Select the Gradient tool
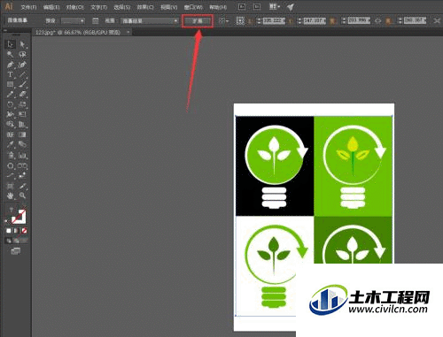Screen dimensions: 443x337 pyautogui.click(x=22, y=134)
